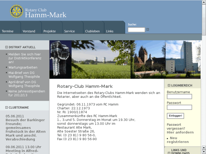Click the Fax (0 23 81) 9 80 56-90 line
Viewport: 206px width, 154px height.
(x=77, y=139)
